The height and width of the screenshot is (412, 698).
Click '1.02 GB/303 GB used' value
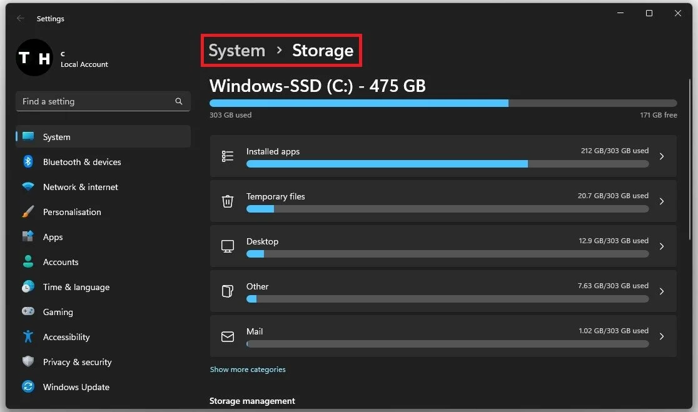pyautogui.click(x=614, y=331)
